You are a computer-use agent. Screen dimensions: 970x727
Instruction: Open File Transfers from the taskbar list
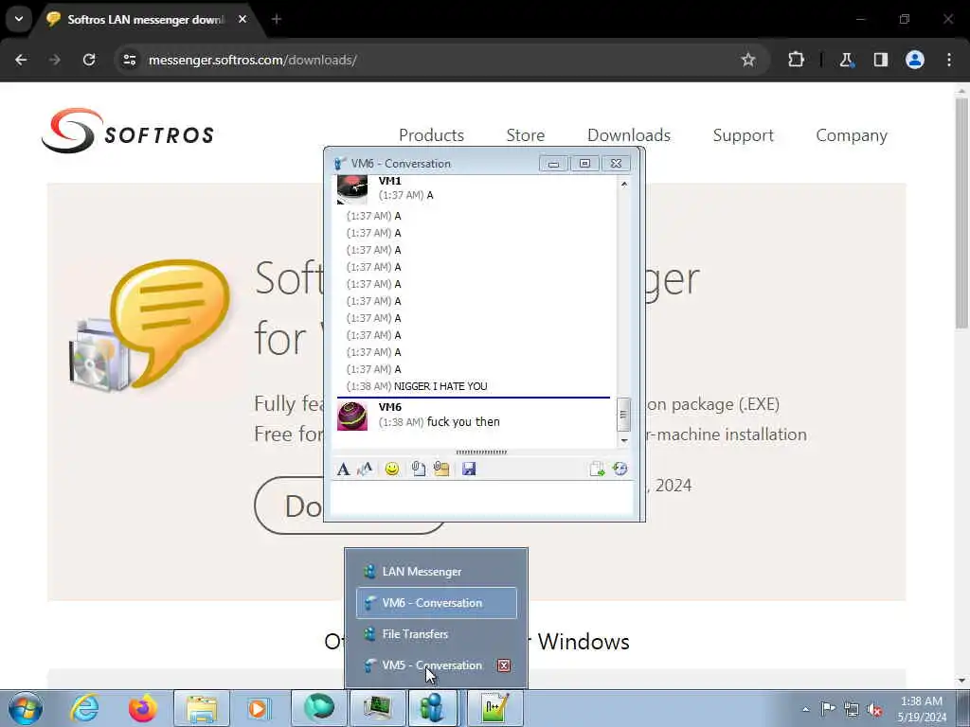click(x=436, y=634)
